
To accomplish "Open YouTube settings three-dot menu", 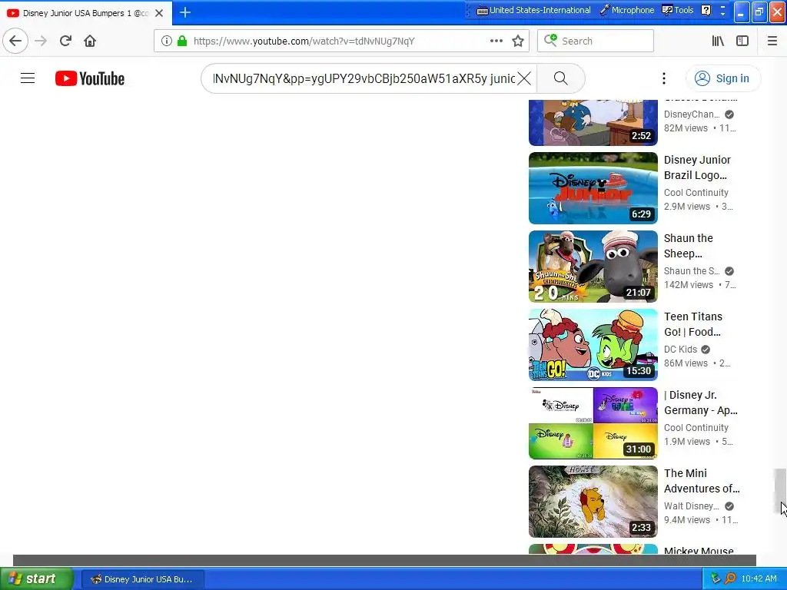I will pyautogui.click(x=663, y=78).
